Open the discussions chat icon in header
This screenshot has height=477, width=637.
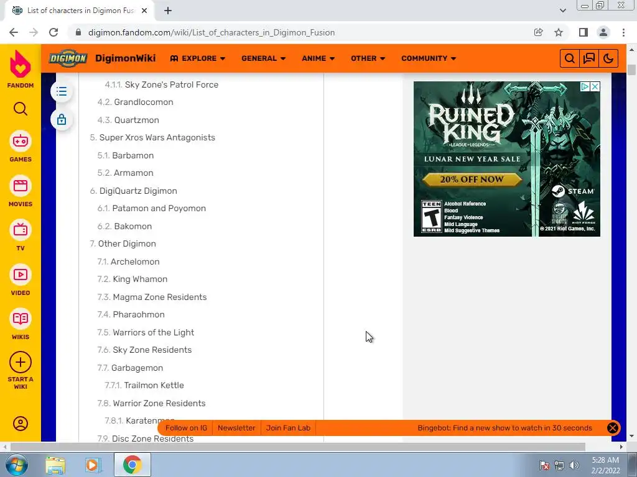click(589, 58)
